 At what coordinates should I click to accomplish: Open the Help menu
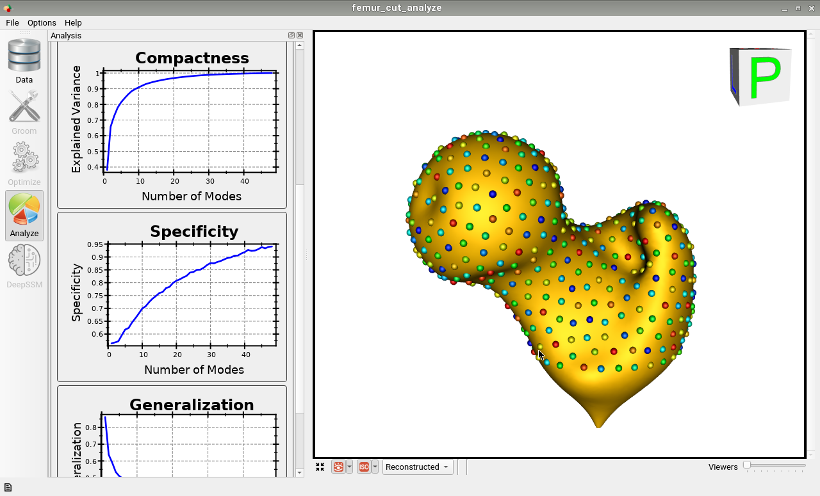point(73,22)
